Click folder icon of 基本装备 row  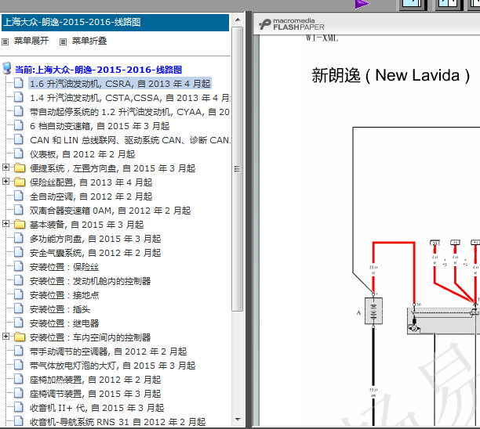click(20, 224)
